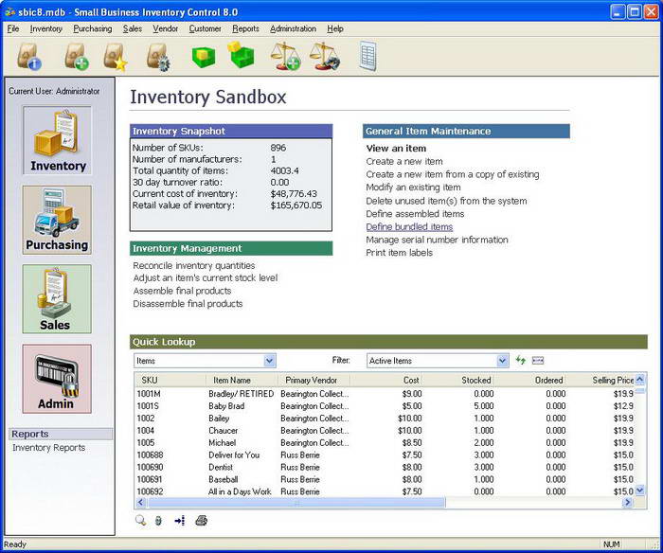
Task: Open the Sales menu
Action: point(133,28)
